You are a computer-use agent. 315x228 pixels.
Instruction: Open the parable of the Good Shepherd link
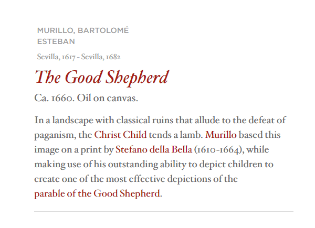[97, 193]
